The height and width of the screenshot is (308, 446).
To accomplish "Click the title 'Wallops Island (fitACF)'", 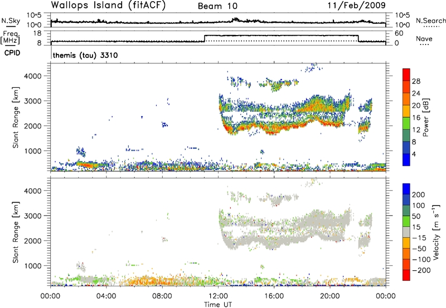I will [108, 6].
